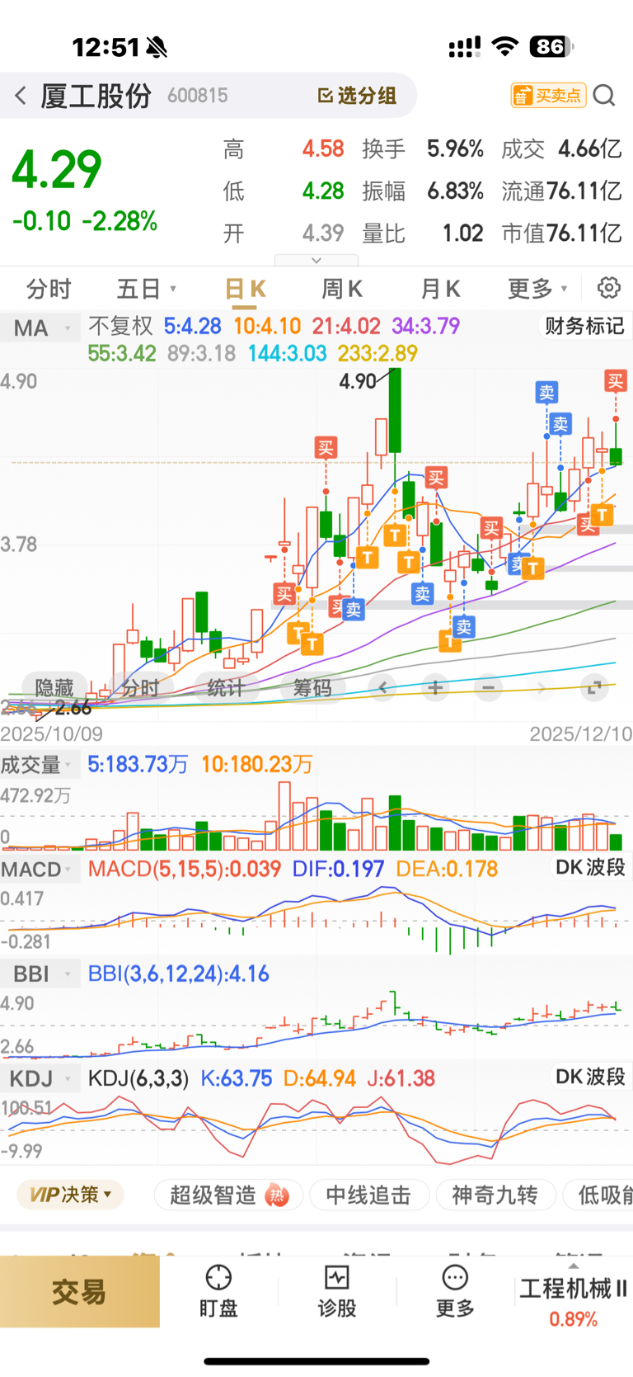Tap the 0.89% sector change
633x1377 pixels.
[x=573, y=1318]
